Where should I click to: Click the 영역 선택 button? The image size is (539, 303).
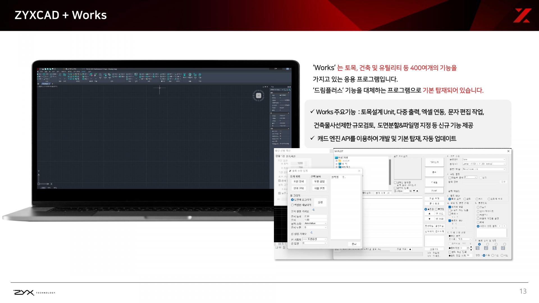[x=299, y=188]
